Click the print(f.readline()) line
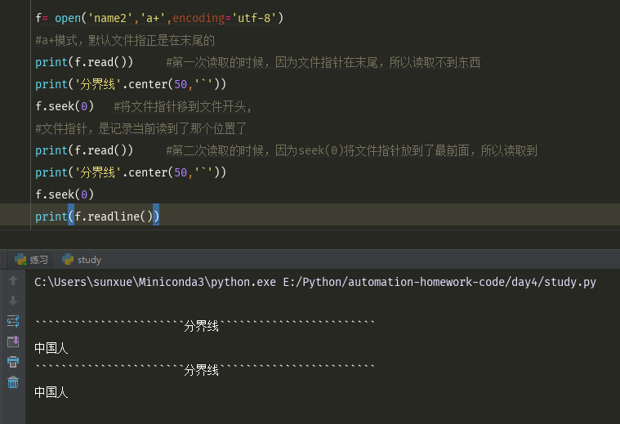This screenshot has height=424, width=620. pos(97,216)
